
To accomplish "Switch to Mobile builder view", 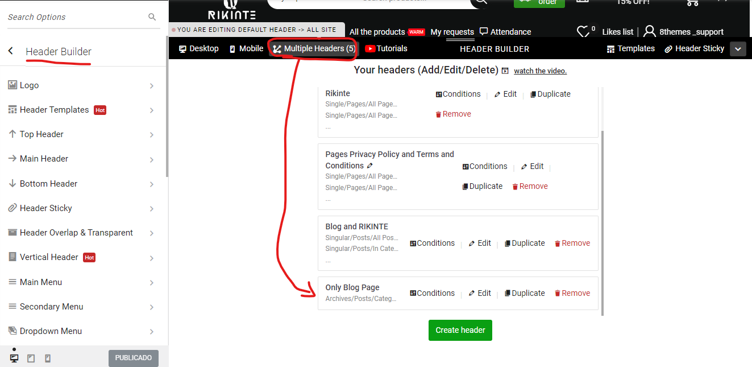I will 246,48.
